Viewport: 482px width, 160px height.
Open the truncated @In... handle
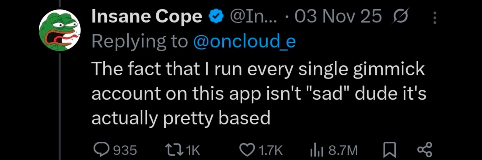point(253,16)
